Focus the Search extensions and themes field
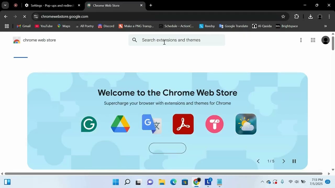This screenshot has width=335, height=188. (x=177, y=40)
